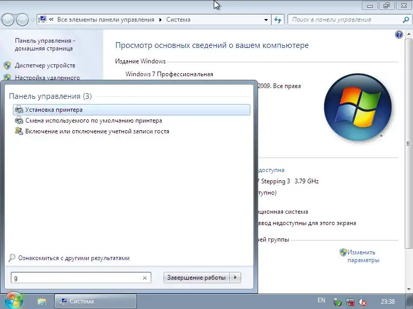Click the search magnifier icon
This screenshot has width=413, height=309.
click(x=406, y=20)
